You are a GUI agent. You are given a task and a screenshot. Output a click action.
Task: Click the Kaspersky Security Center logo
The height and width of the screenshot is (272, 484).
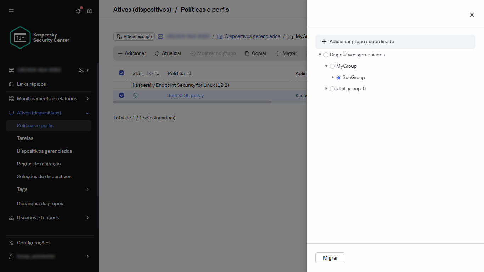coord(21,38)
